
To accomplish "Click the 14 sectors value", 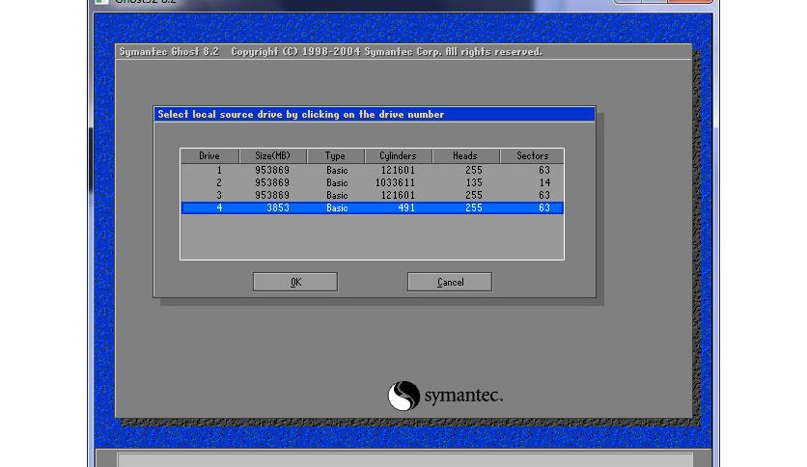I will 544,182.
